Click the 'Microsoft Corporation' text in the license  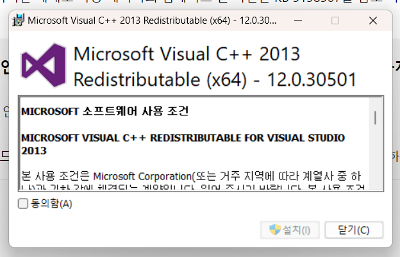pyautogui.click(x=142, y=176)
